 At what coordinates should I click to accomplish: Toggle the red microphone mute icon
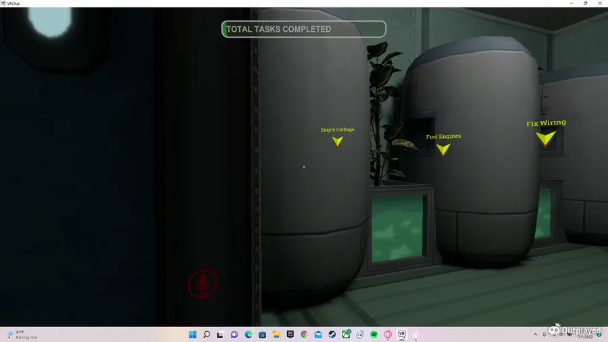(203, 283)
